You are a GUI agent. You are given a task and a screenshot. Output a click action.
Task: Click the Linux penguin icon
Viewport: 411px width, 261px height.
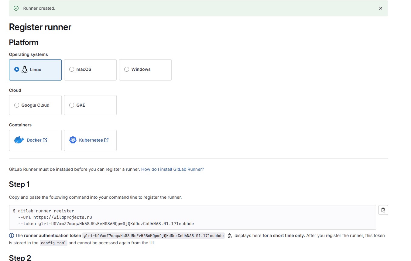pyautogui.click(x=25, y=69)
